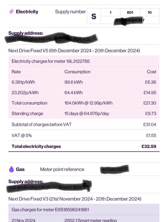The width and height of the screenshot is (164, 222).
Task: Select the Standing charge row label
Action: click(27, 114)
